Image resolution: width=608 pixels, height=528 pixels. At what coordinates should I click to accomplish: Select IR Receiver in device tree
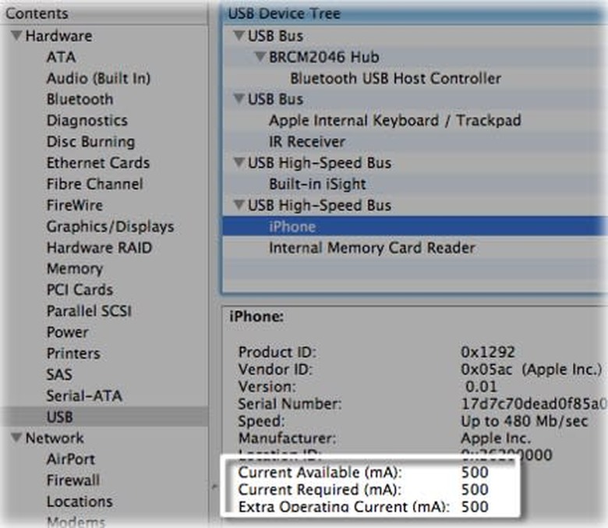coord(306,142)
